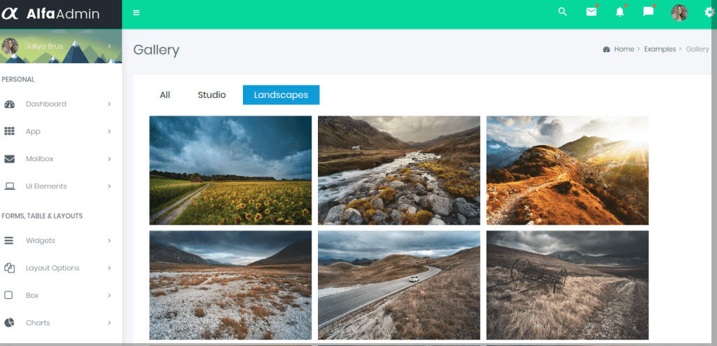Image resolution: width=717 pixels, height=346 pixels.
Task: Click the Charts pie icon
Action: pyautogui.click(x=9, y=323)
